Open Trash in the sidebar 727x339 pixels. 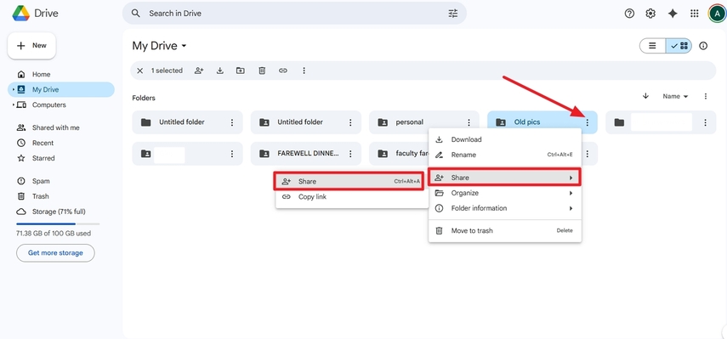(x=60, y=196)
